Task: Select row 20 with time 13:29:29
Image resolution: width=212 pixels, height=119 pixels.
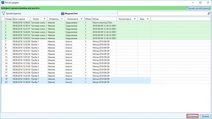Action: click(76, 82)
